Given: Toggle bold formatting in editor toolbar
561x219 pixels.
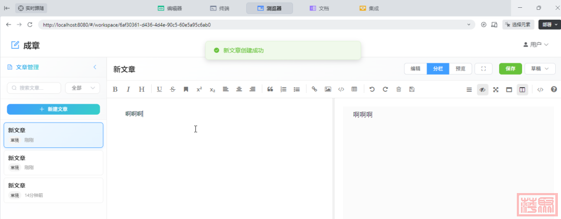Looking at the screenshot, I should 115,89.
